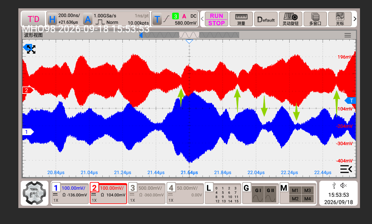Screen dimensions: 372x224
Task: Select math channel M4
Action: click(x=308, y=199)
